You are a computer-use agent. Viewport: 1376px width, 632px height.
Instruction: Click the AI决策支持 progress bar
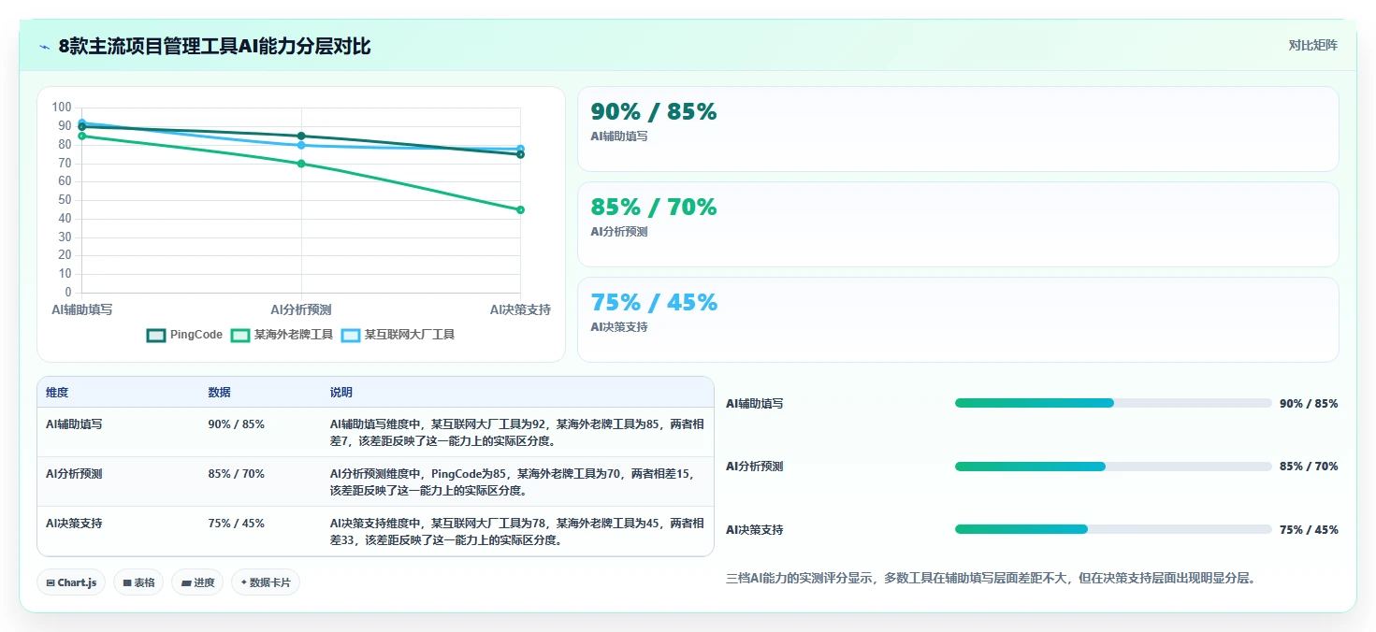(x=1113, y=529)
